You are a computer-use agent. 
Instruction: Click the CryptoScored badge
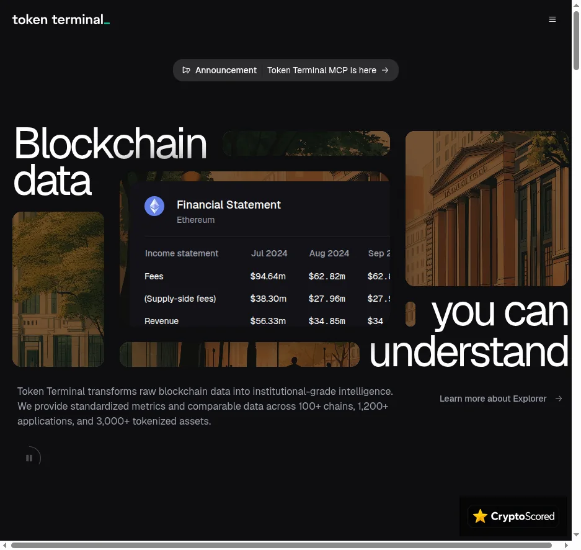[513, 516]
